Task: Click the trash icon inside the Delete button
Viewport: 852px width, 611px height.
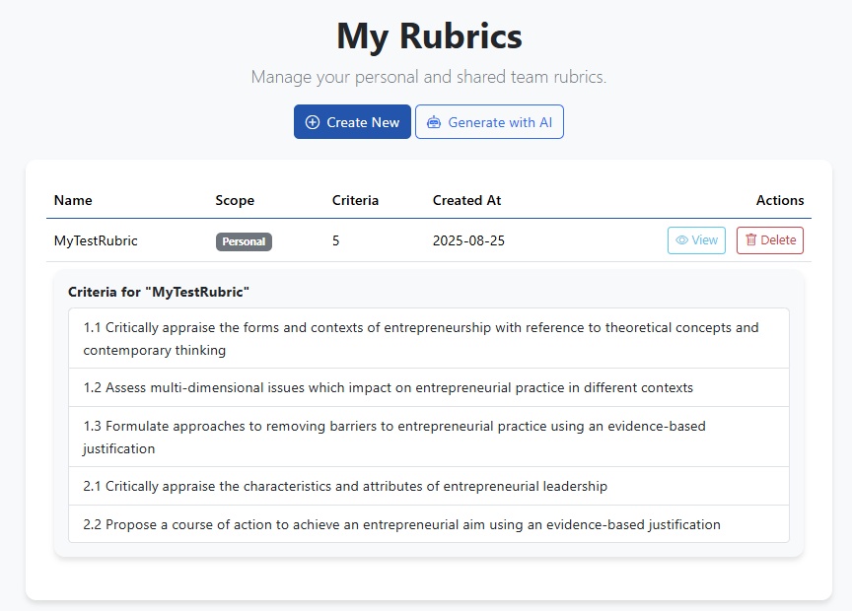Action: tap(752, 239)
